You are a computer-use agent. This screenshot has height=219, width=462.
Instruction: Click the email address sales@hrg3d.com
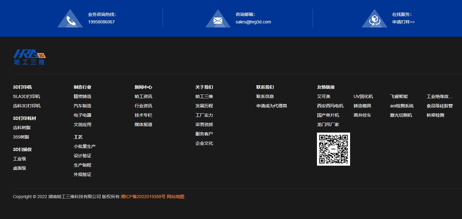(253, 22)
